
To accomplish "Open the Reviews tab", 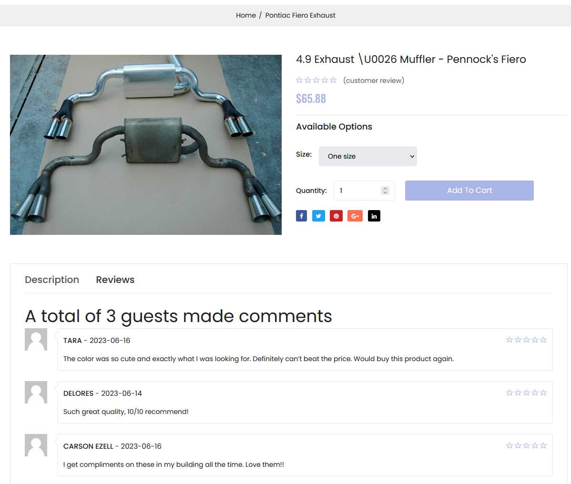I will point(115,280).
